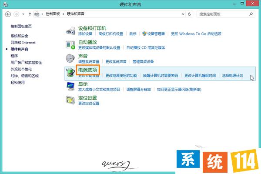Click the search magnifier icon

tap(251, 14)
